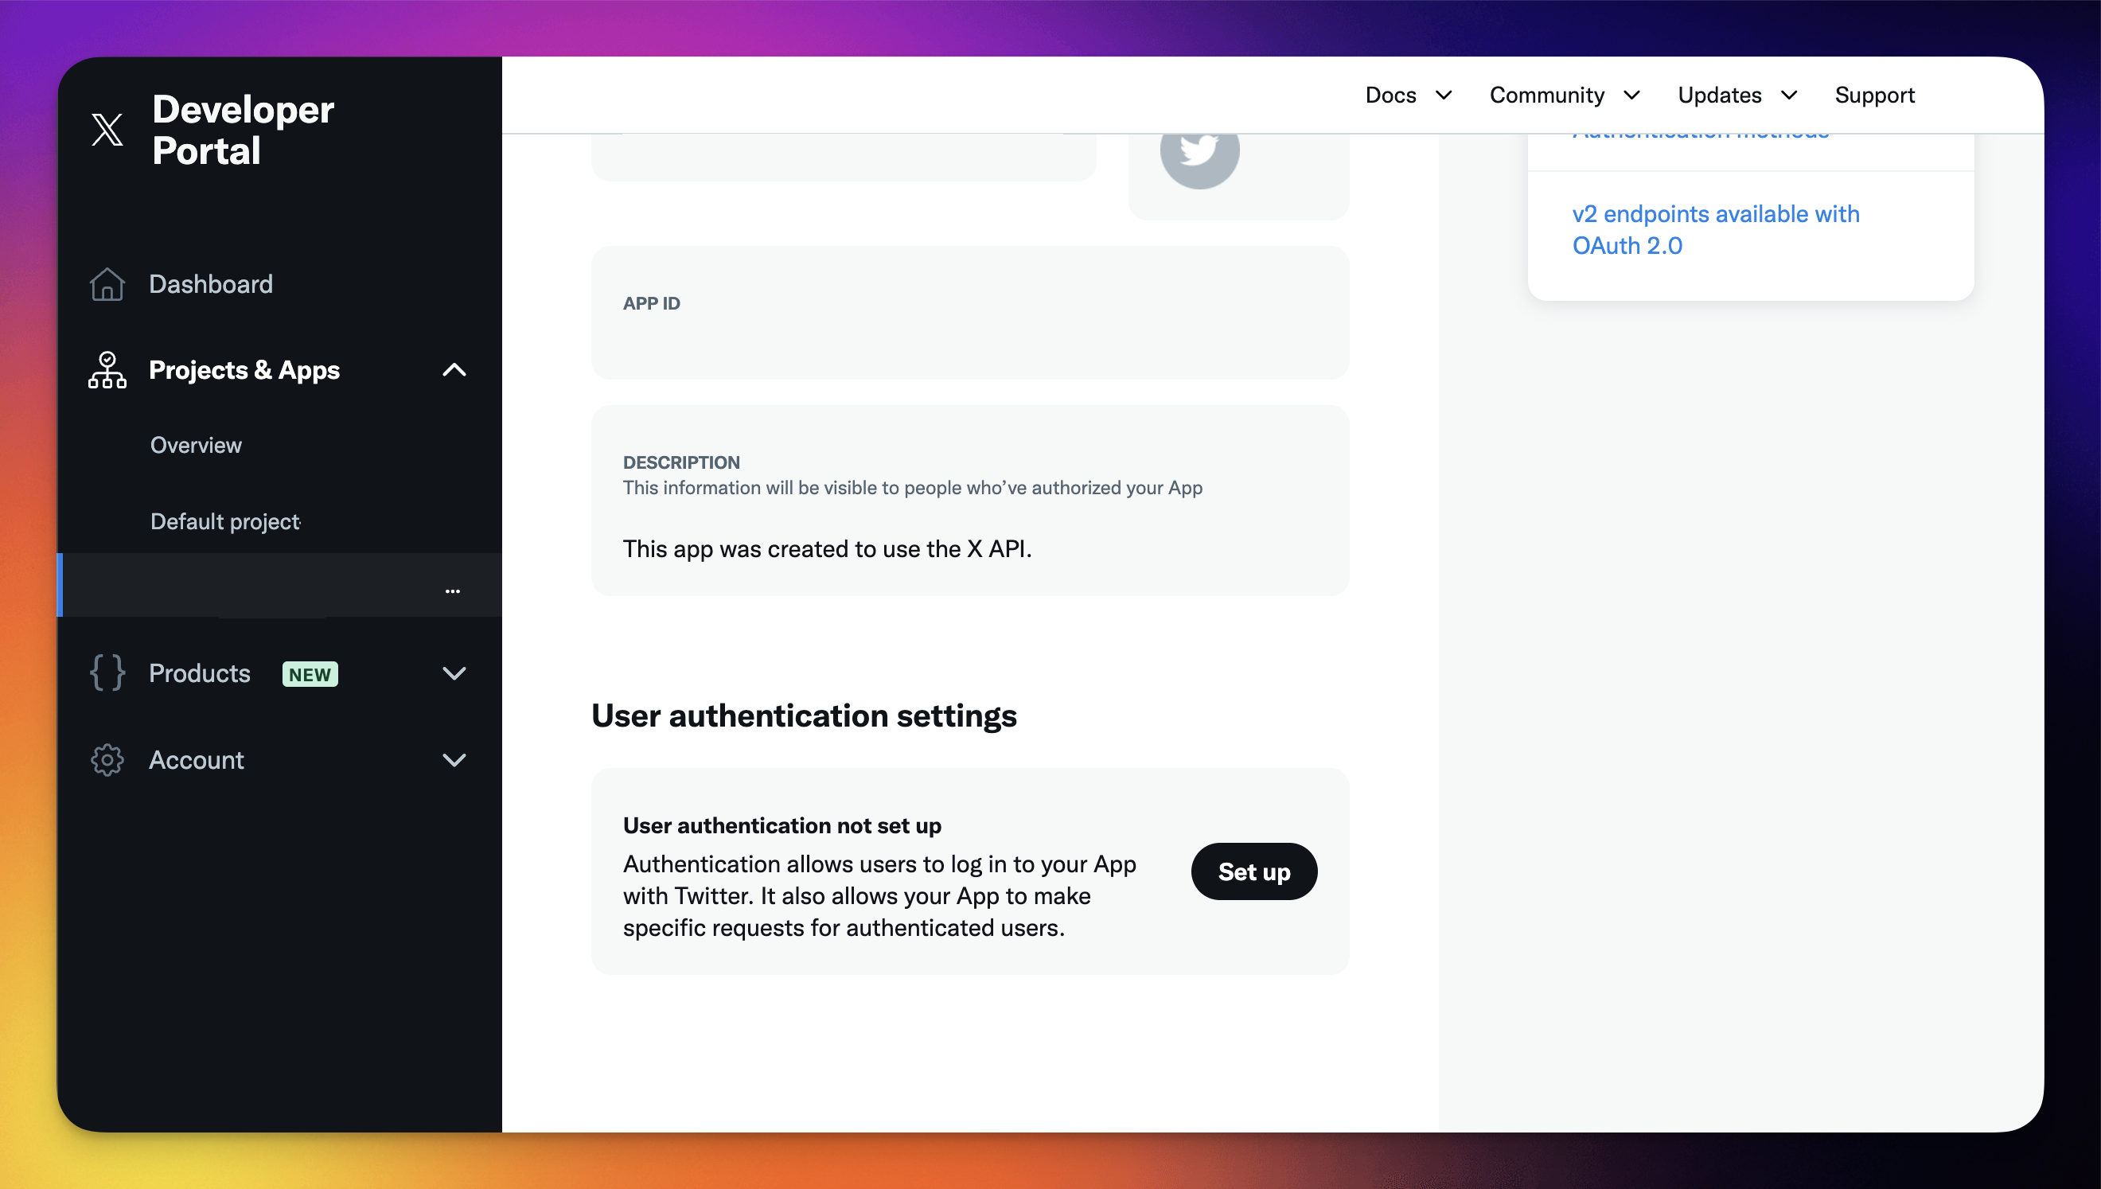Select Default project in the sidebar
The image size is (2101, 1189).
(x=225, y=521)
